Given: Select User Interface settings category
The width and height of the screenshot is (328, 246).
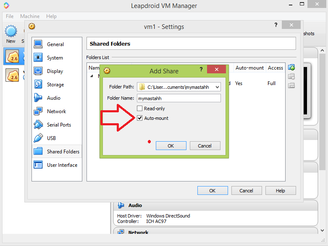Looking at the screenshot, I should coord(57,165).
